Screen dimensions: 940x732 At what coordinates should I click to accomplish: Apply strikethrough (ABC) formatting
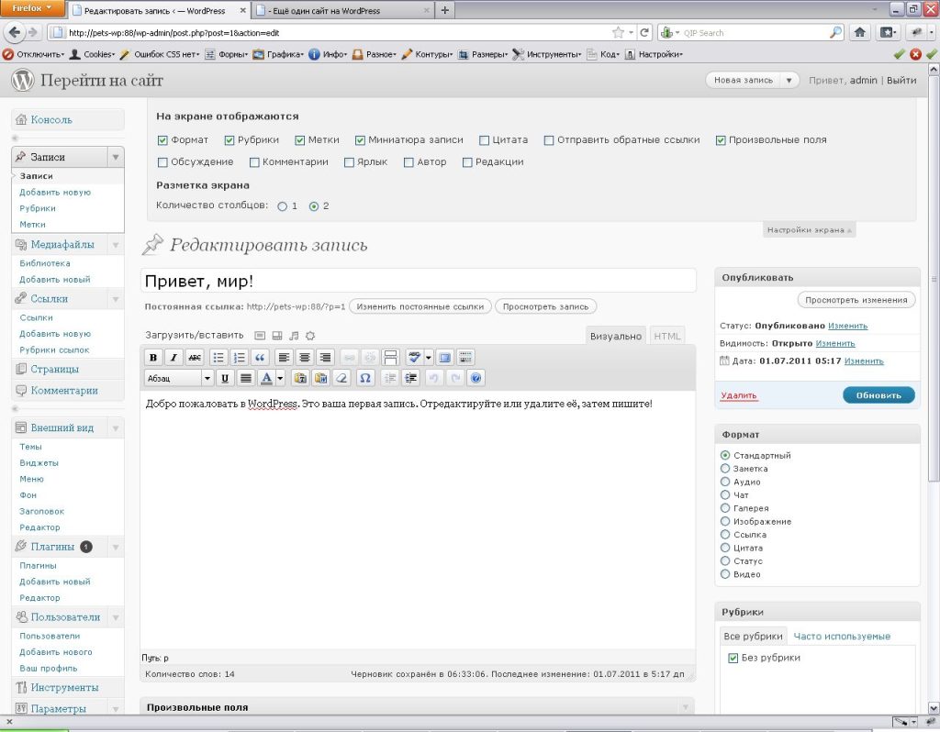coord(195,358)
